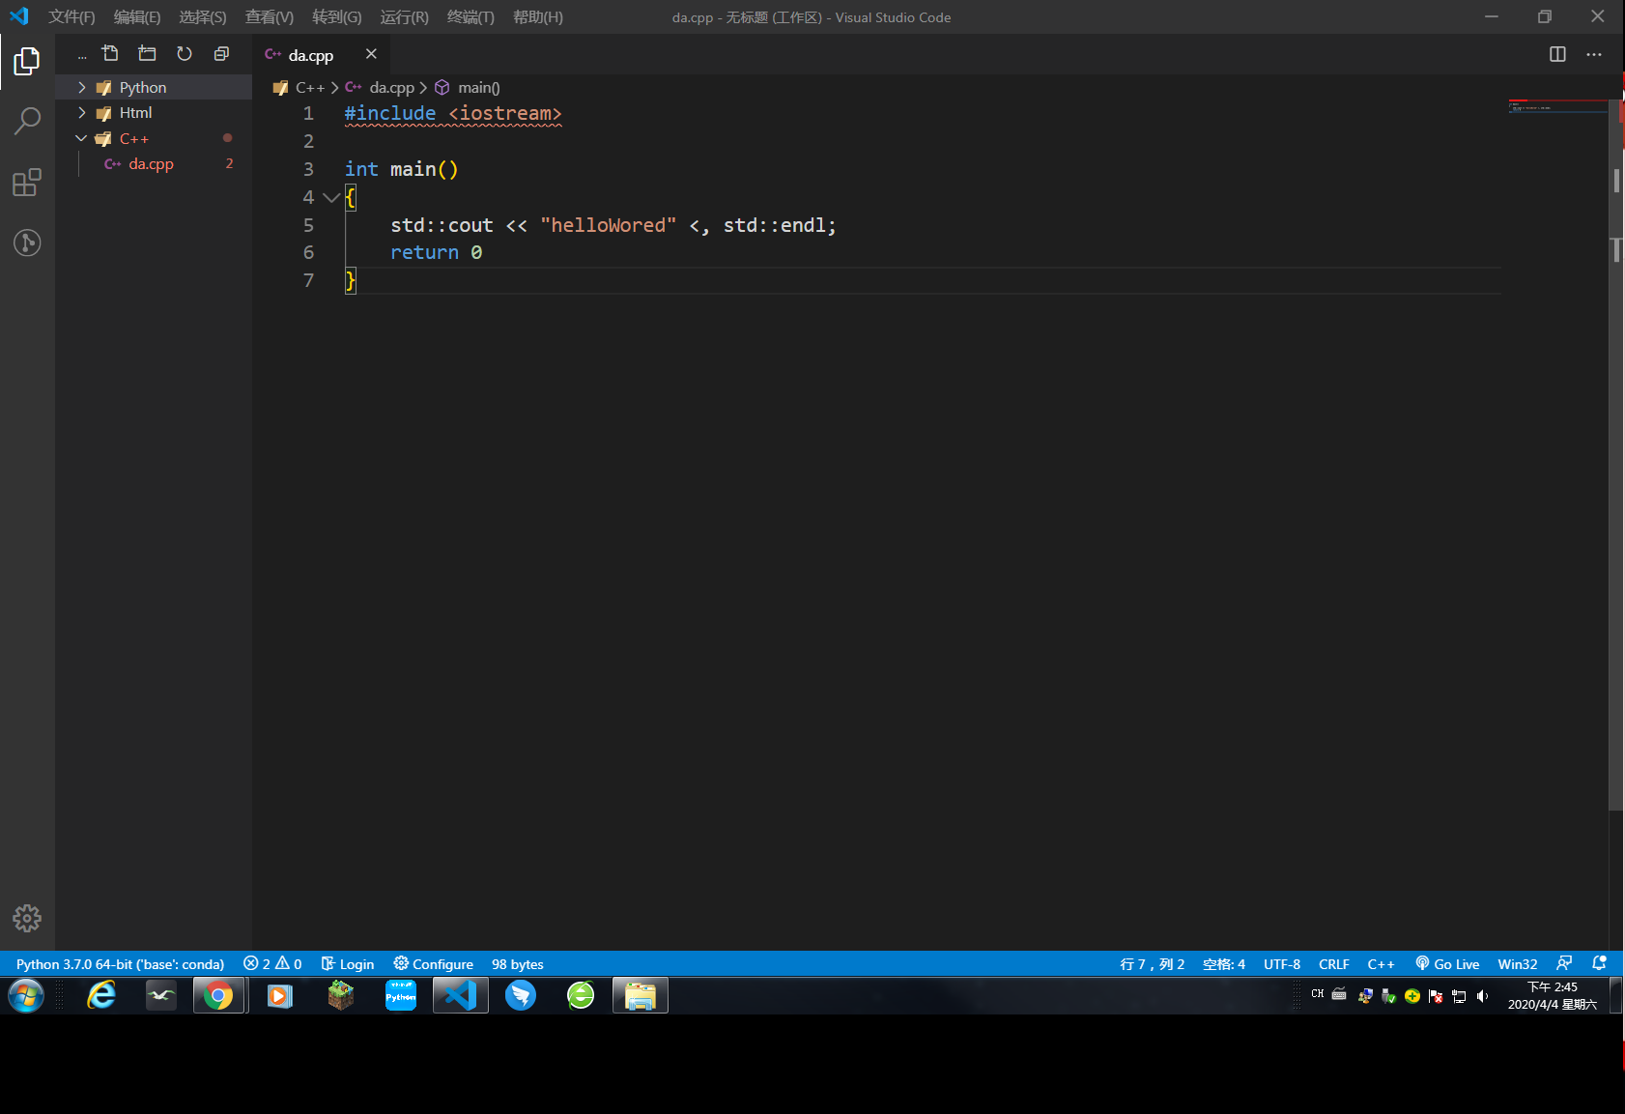Open the media player taskbar icon
Image resolution: width=1625 pixels, height=1114 pixels.
(280, 995)
